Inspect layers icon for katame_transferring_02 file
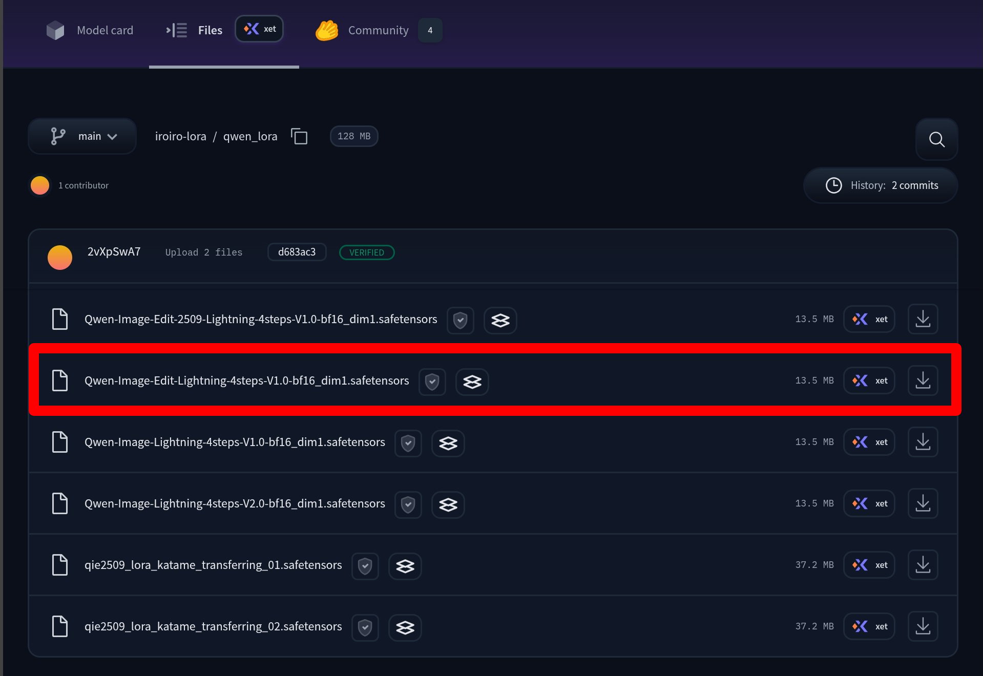The height and width of the screenshot is (676, 983). tap(405, 628)
